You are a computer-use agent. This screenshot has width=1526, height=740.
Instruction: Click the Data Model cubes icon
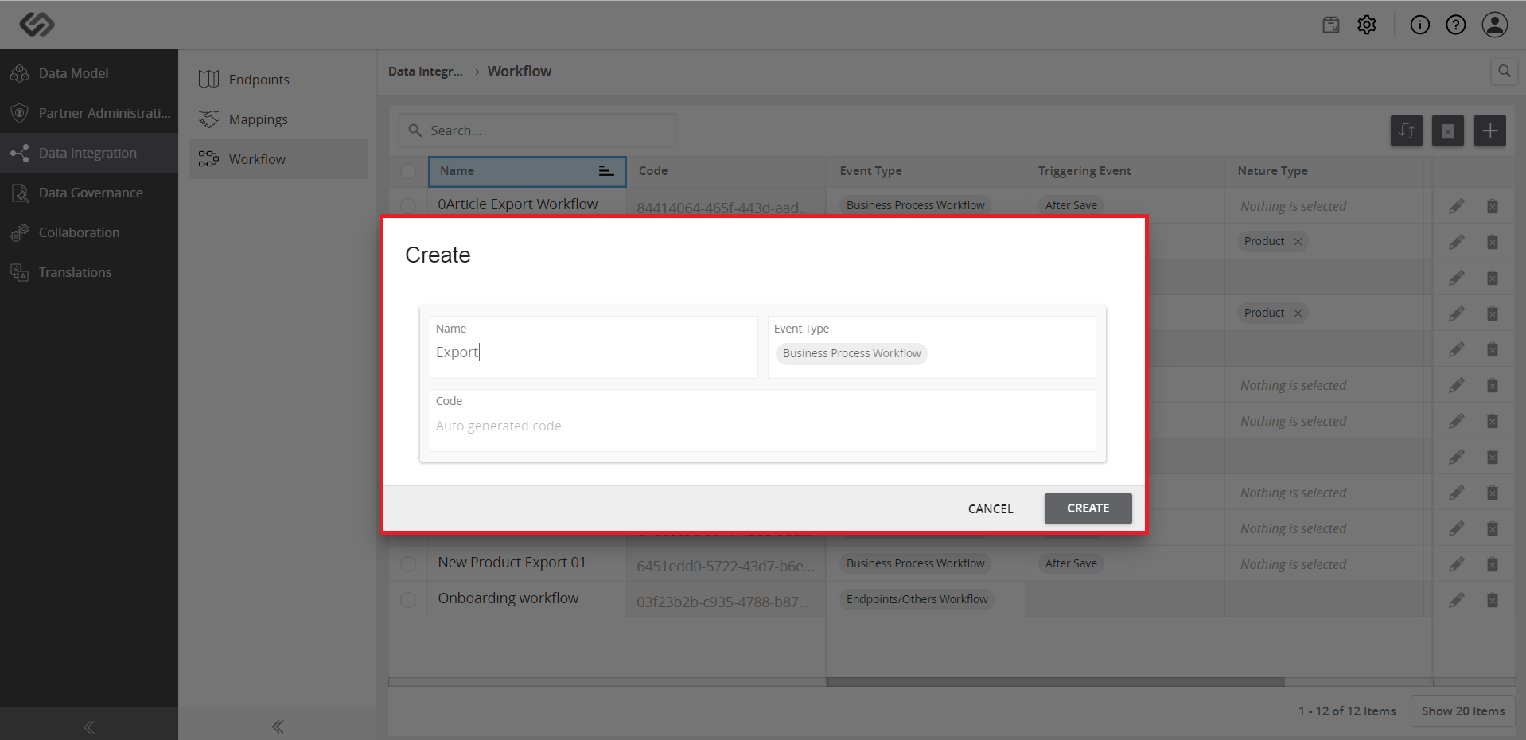(20, 73)
